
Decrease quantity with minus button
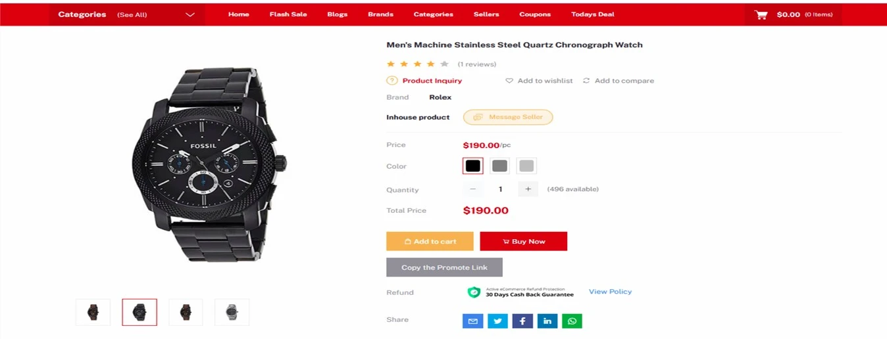click(472, 189)
